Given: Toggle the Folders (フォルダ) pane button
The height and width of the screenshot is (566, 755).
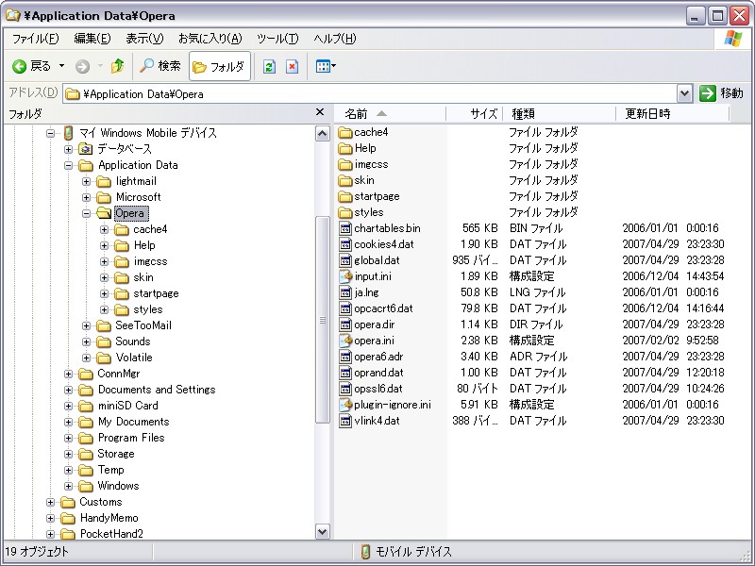Looking at the screenshot, I should pos(220,66).
